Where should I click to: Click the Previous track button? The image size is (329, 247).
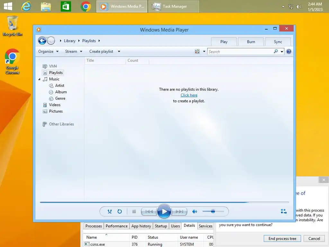149,211
